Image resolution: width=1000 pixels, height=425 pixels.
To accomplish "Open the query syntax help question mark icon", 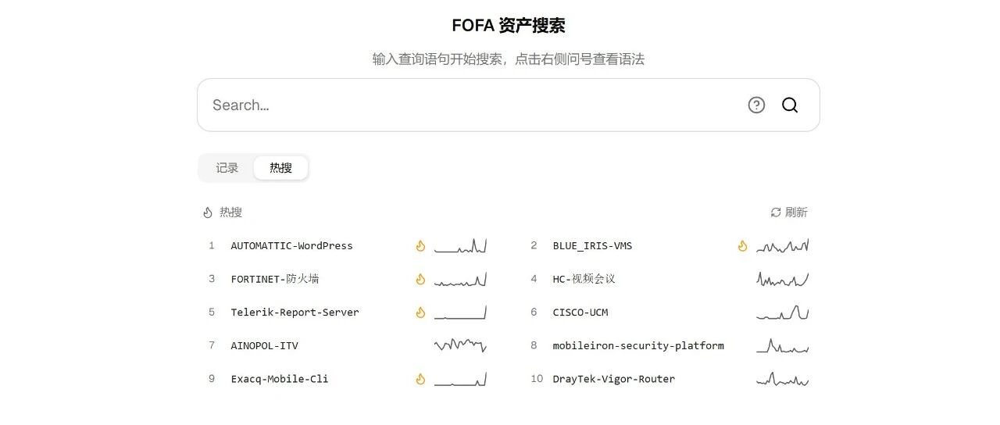I will [x=756, y=105].
